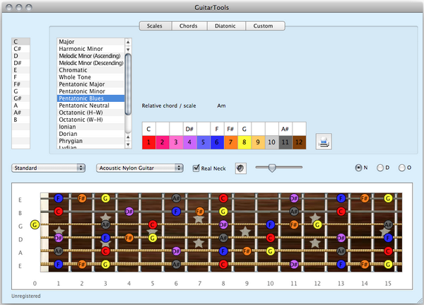The width and height of the screenshot is (424, 305).
Task: Click yellow G note on high E string fret 3
Action: pyautogui.click(x=105, y=198)
